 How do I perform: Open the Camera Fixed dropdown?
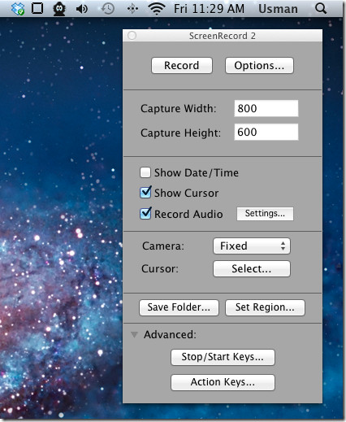tap(252, 246)
